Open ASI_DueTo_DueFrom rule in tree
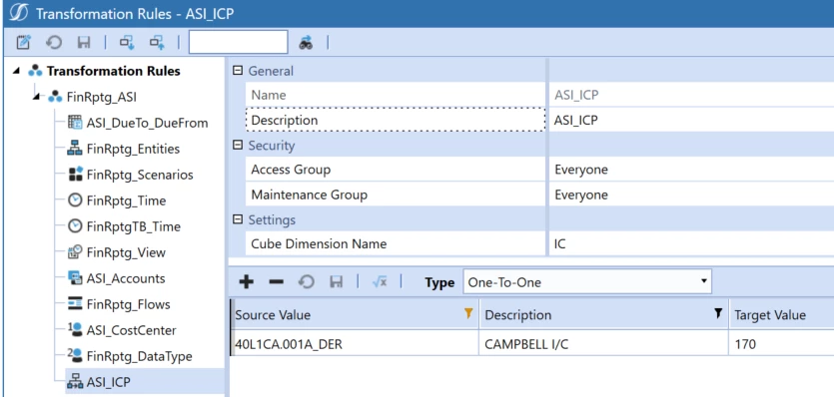This screenshot has height=397, width=834. [x=148, y=124]
